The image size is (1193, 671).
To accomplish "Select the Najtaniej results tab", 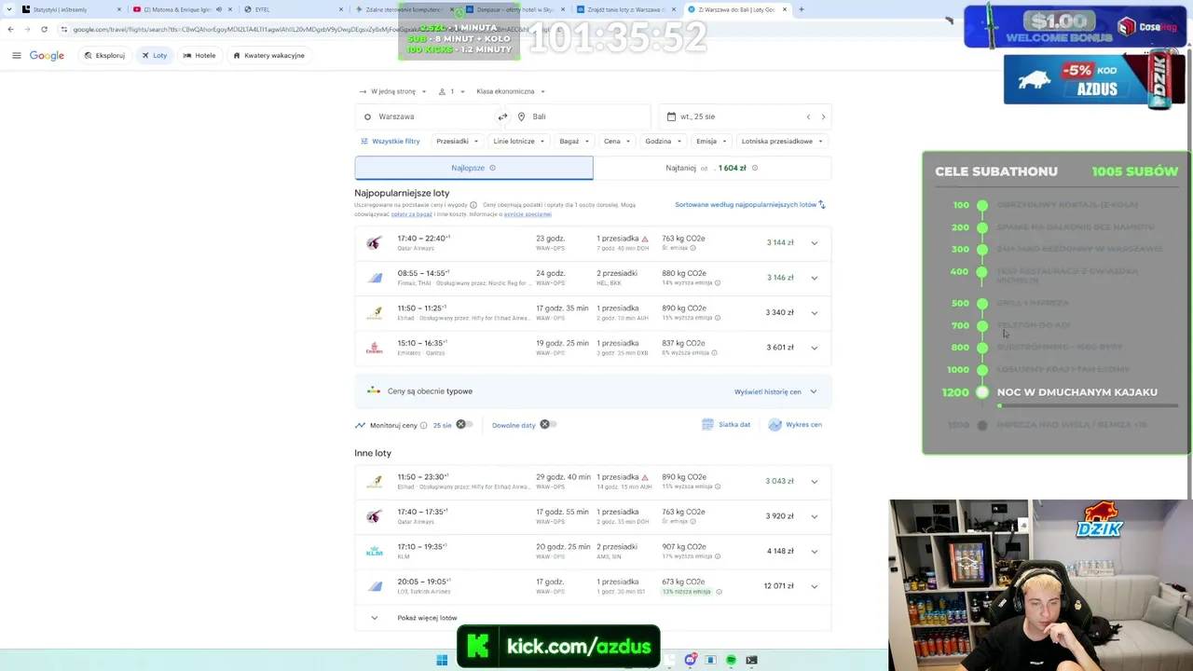I will coord(712,168).
